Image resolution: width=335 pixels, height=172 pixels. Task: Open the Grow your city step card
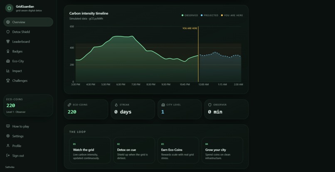(x=222, y=150)
